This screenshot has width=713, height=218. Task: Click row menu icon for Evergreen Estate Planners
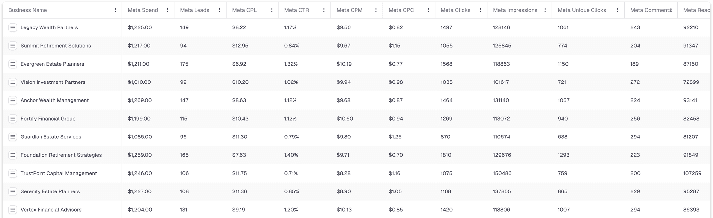[x=13, y=64]
